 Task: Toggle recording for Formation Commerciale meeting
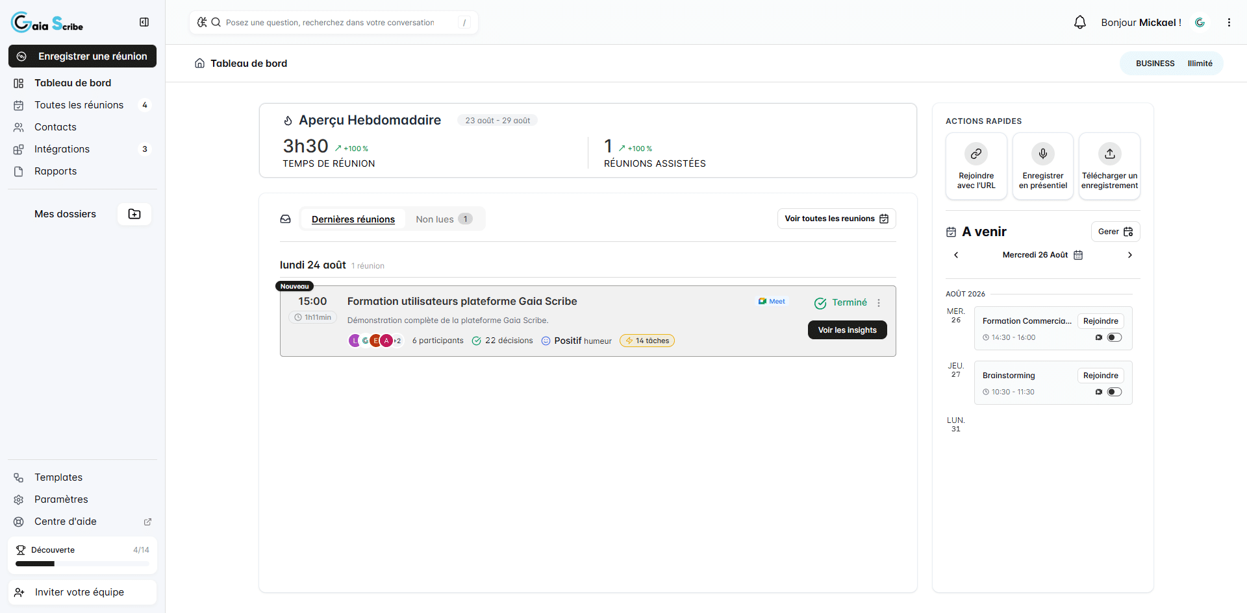tap(1115, 337)
